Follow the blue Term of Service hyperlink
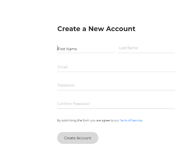187x168 pixels. click(x=131, y=120)
